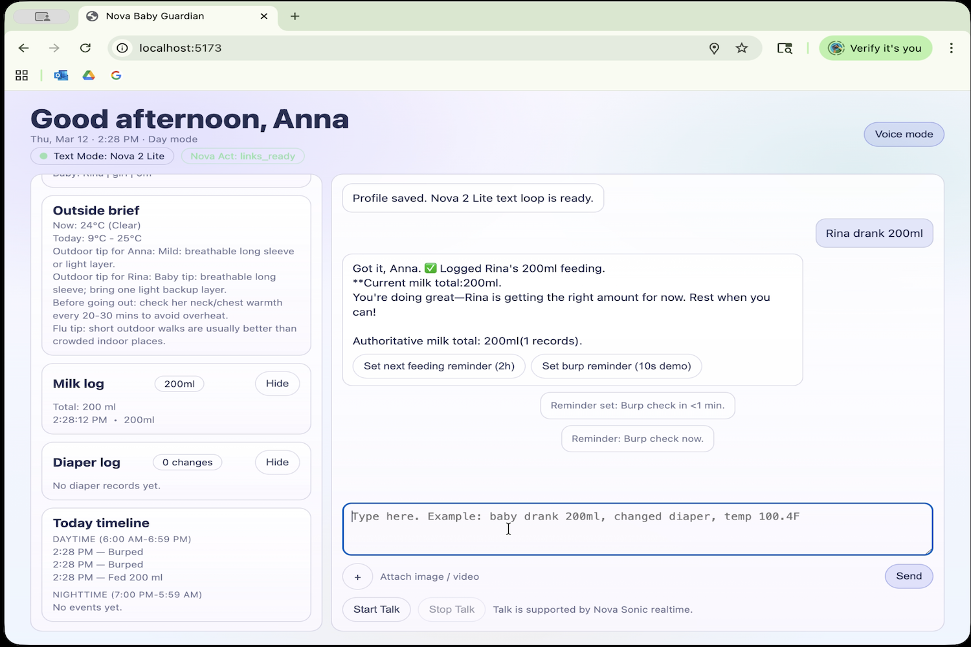Screen dimensions: 971x647
Task: Click the plus attach image button
Action: point(357,576)
